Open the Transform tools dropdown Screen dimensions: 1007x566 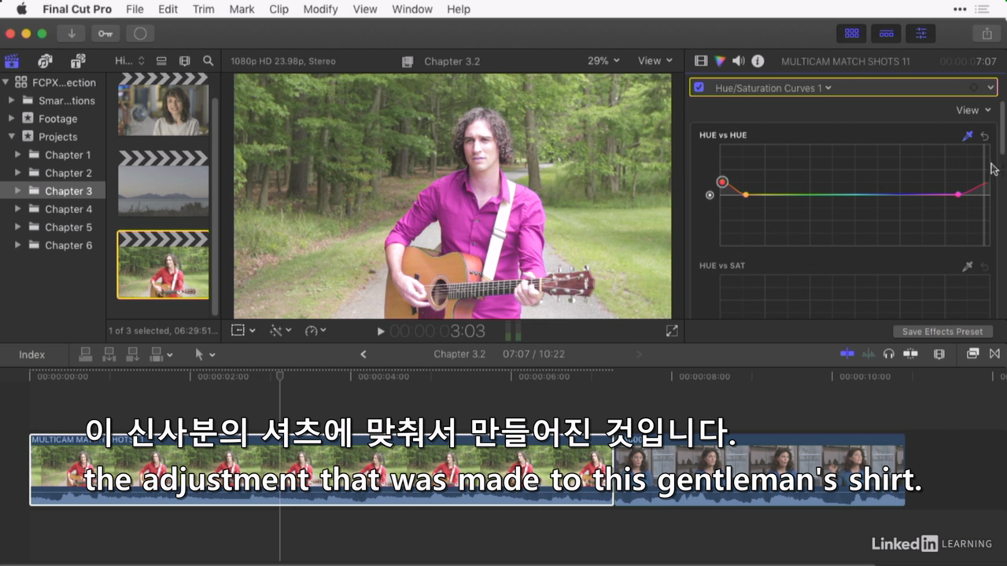click(243, 331)
